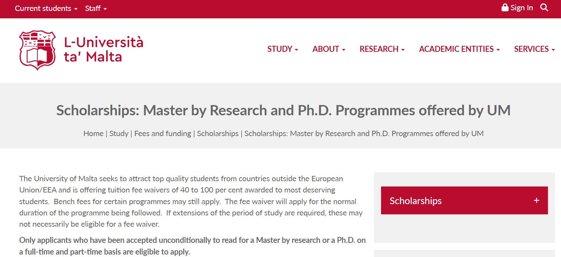This screenshot has width=561, height=257.
Task: Go to Home breadcrumb link
Action: (x=93, y=133)
